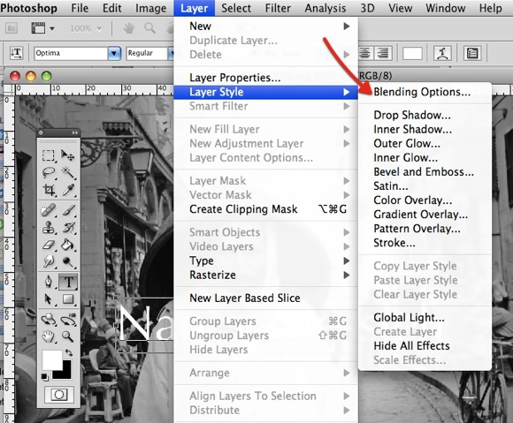Swap foreground and background colors

[69, 352]
